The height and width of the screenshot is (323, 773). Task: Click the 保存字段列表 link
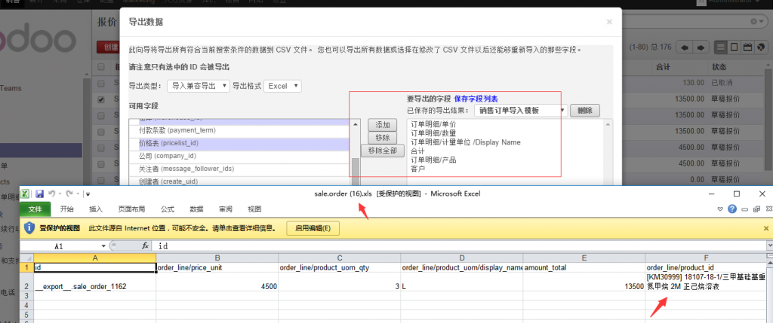[476, 99]
